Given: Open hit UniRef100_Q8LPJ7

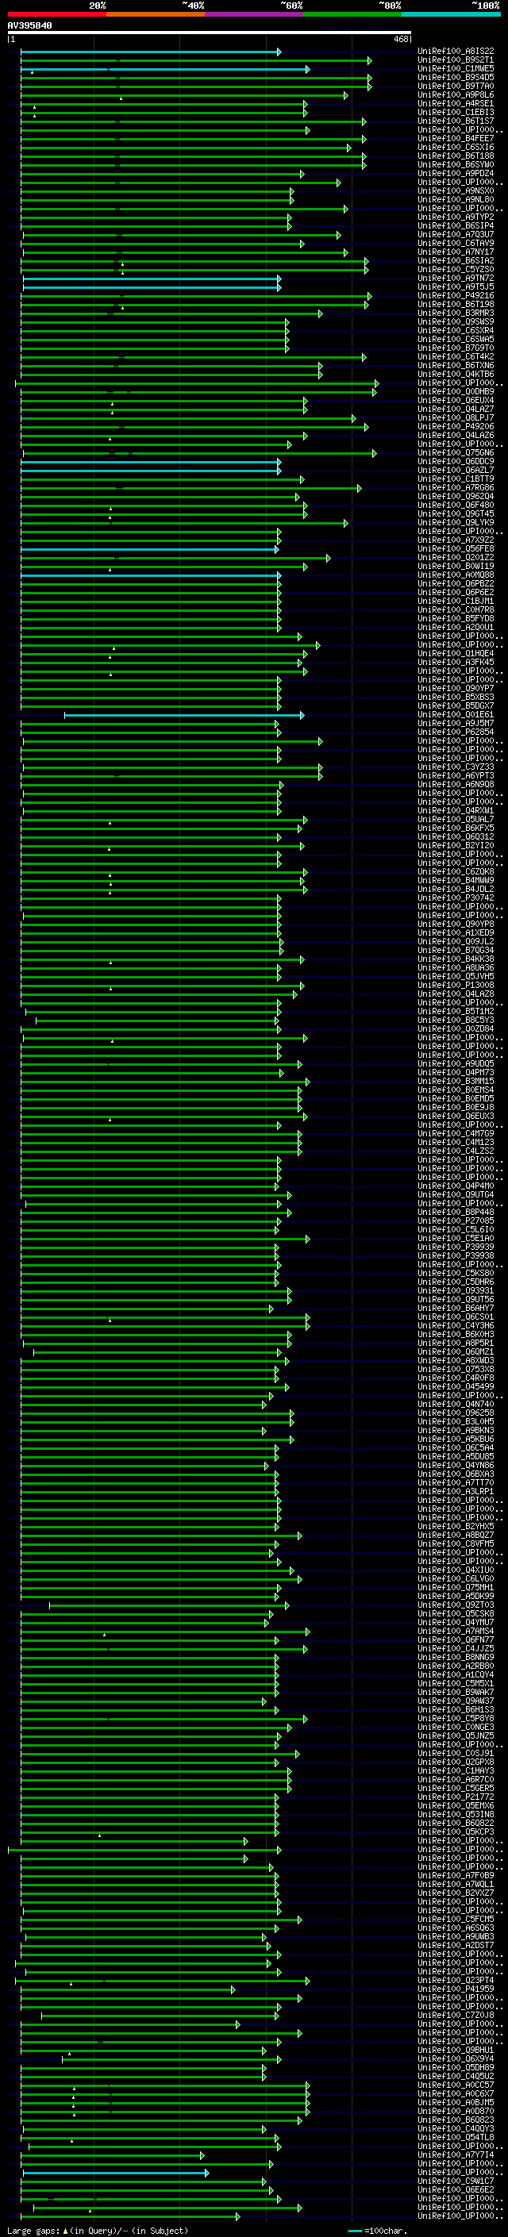Looking at the screenshot, I should pyautogui.click(x=456, y=417).
